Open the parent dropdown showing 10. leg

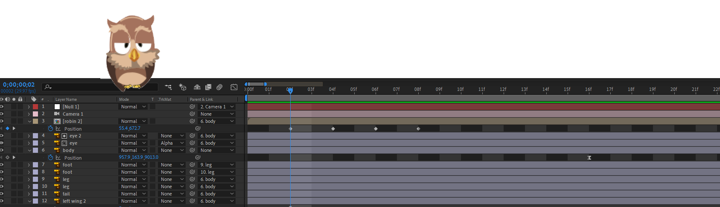click(x=217, y=172)
